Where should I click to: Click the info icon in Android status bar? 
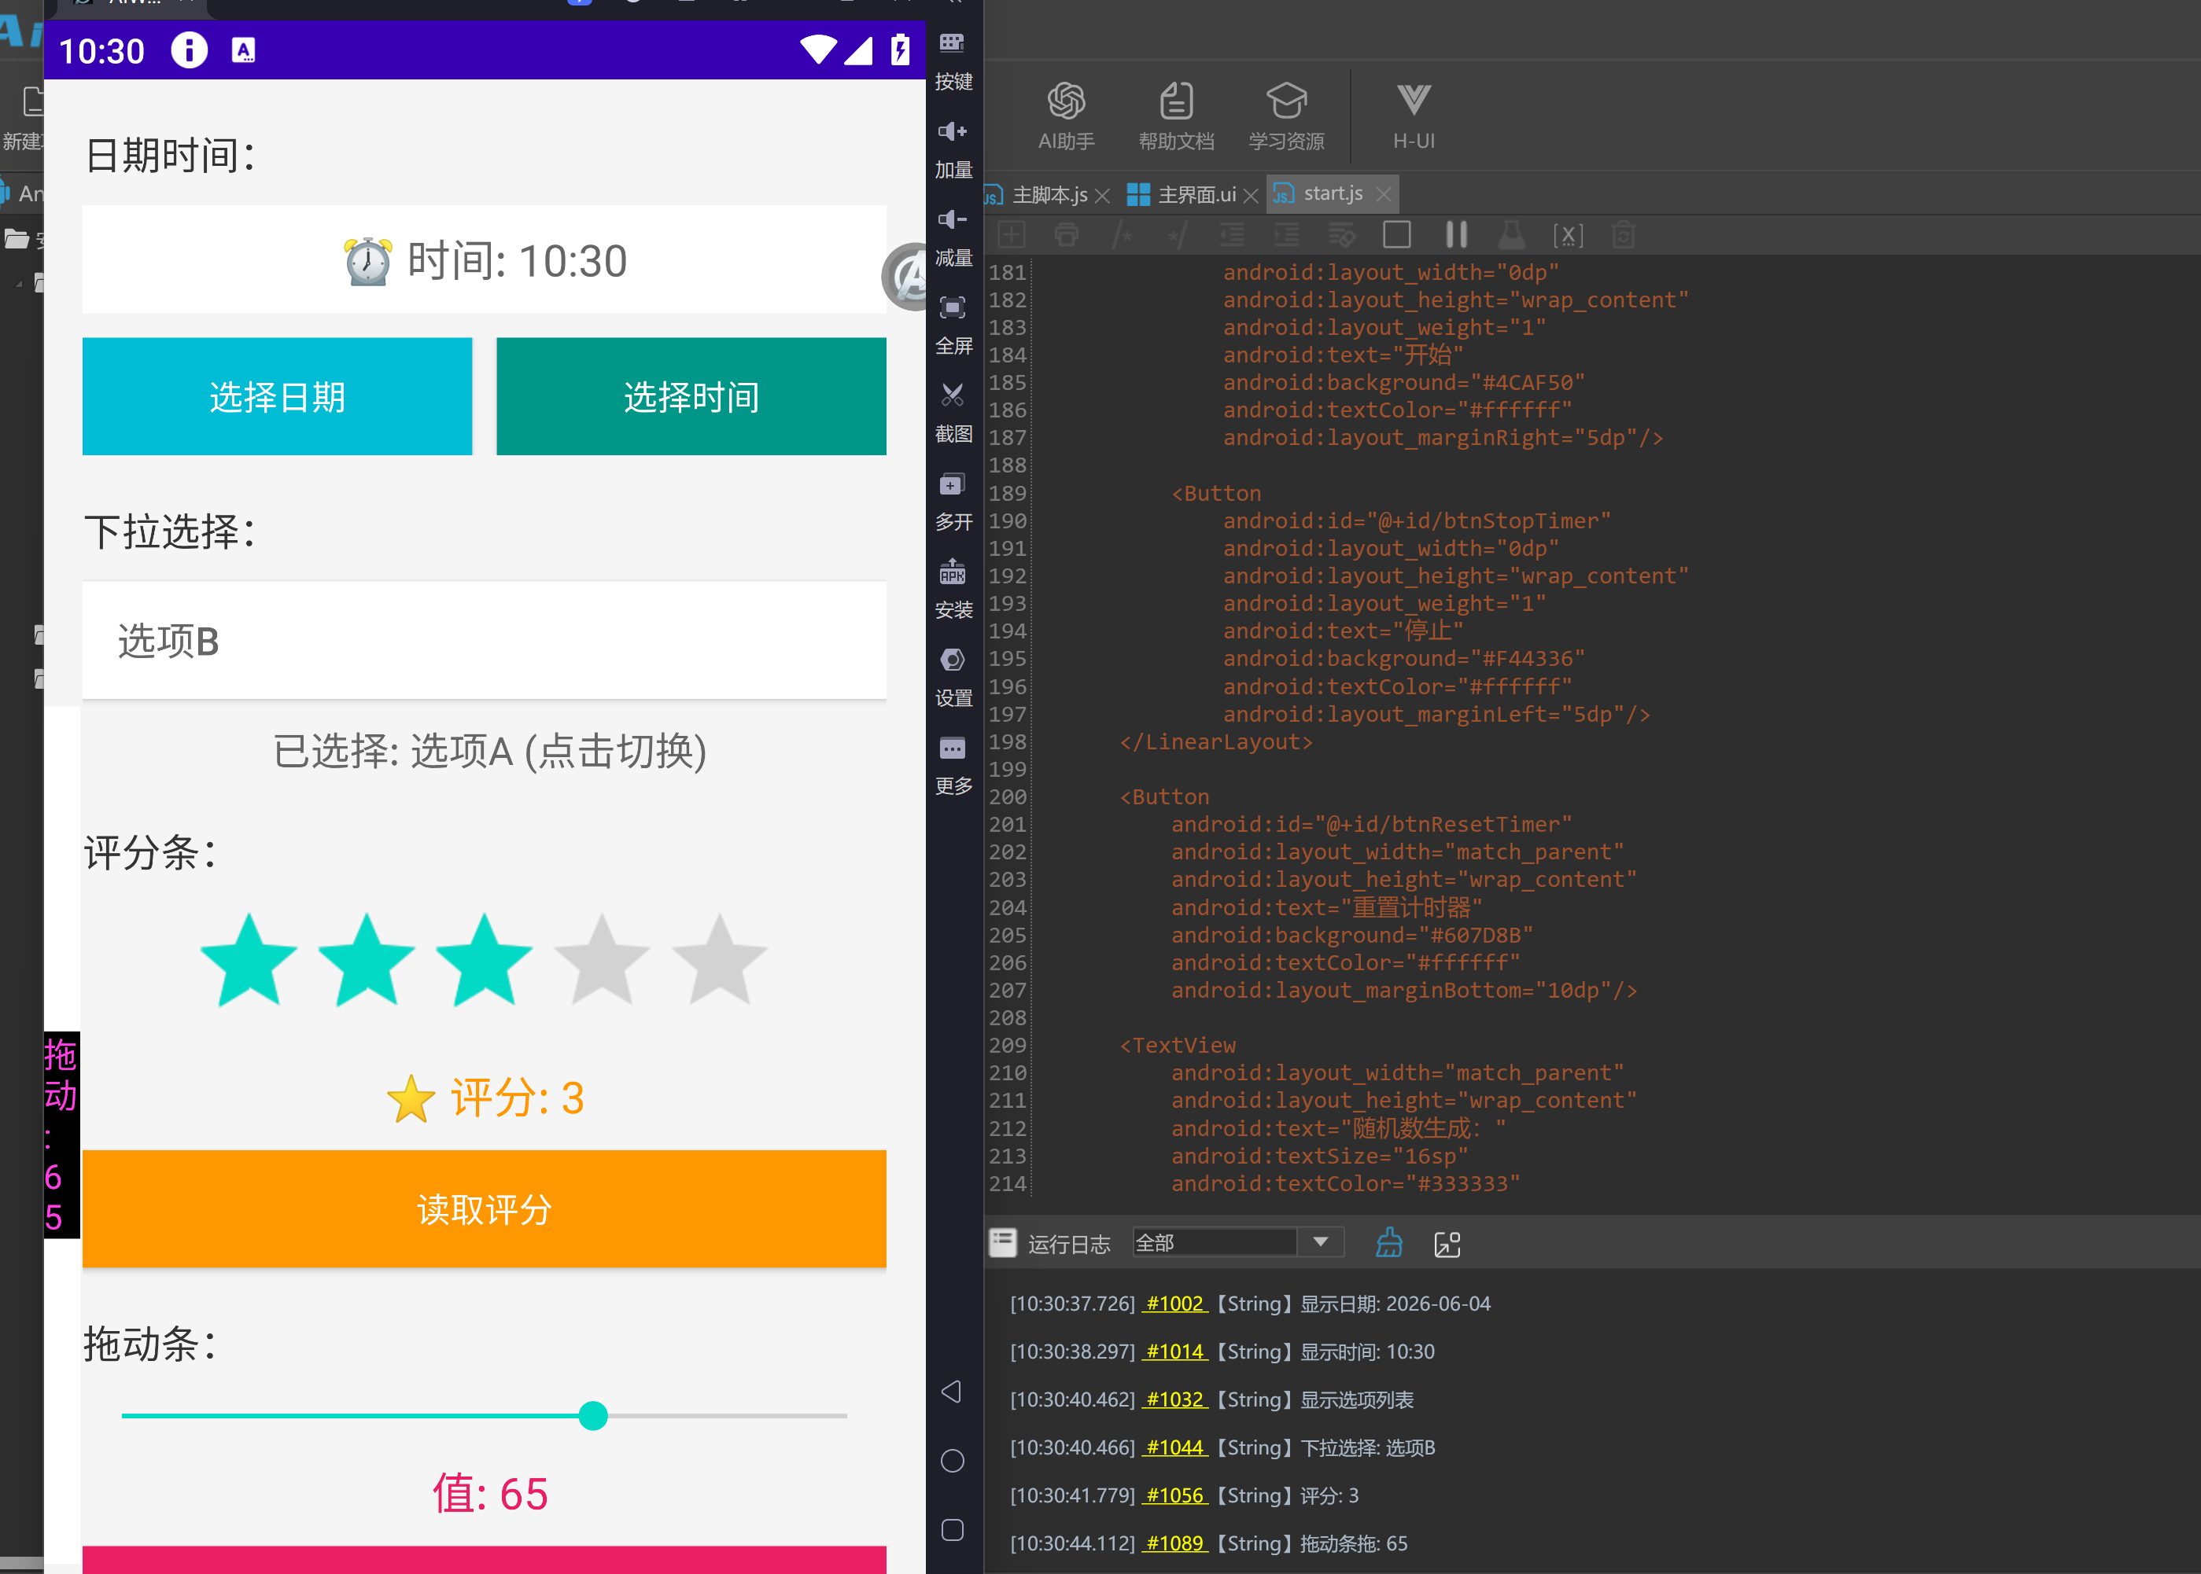[x=189, y=50]
